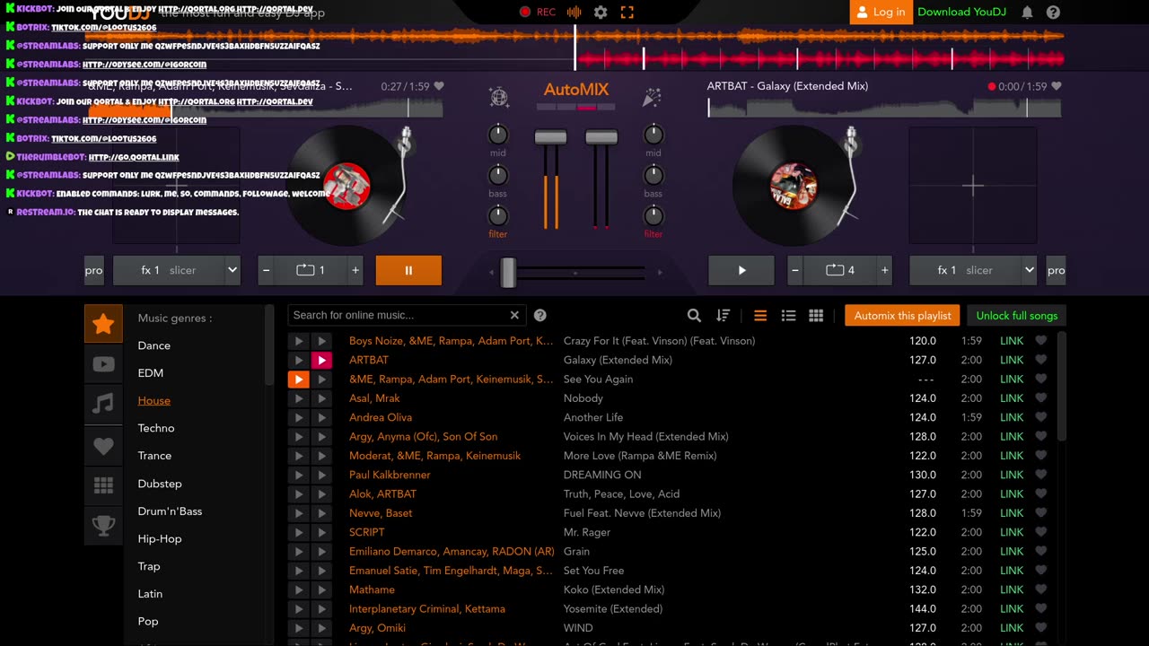
Task: Click the audio waveform icon beside REC
Action: pos(574,12)
